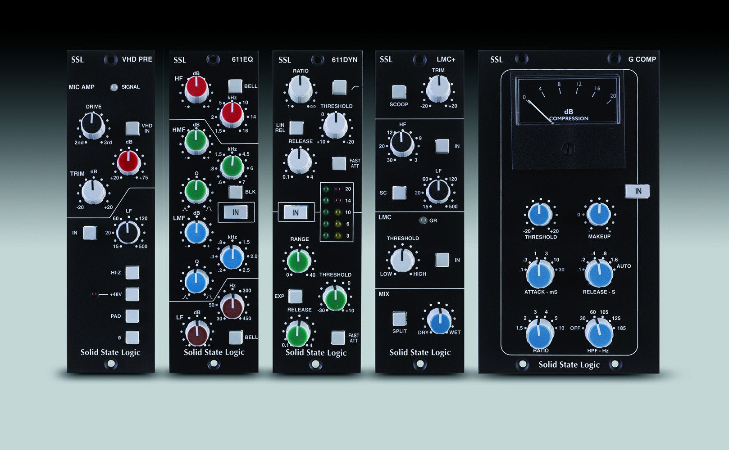This screenshot has height=450, width=729.
Task: Click the green HMF Q knob
Action: point(197,190)
